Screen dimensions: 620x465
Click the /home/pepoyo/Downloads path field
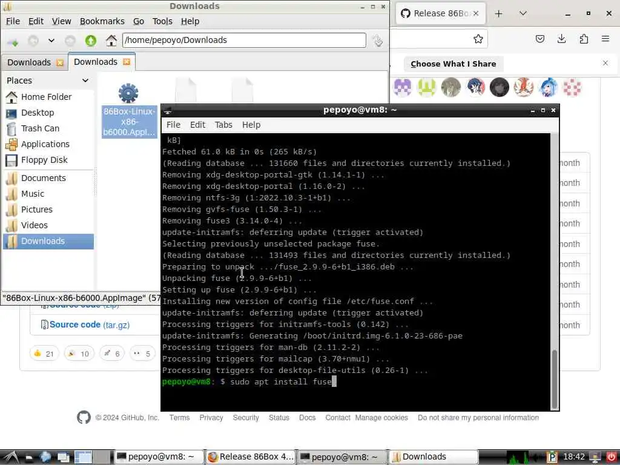pos(244,41)
